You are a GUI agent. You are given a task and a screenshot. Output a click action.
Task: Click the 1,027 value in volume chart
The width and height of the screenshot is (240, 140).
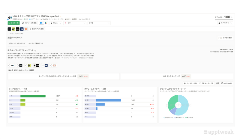coord(133,100)
